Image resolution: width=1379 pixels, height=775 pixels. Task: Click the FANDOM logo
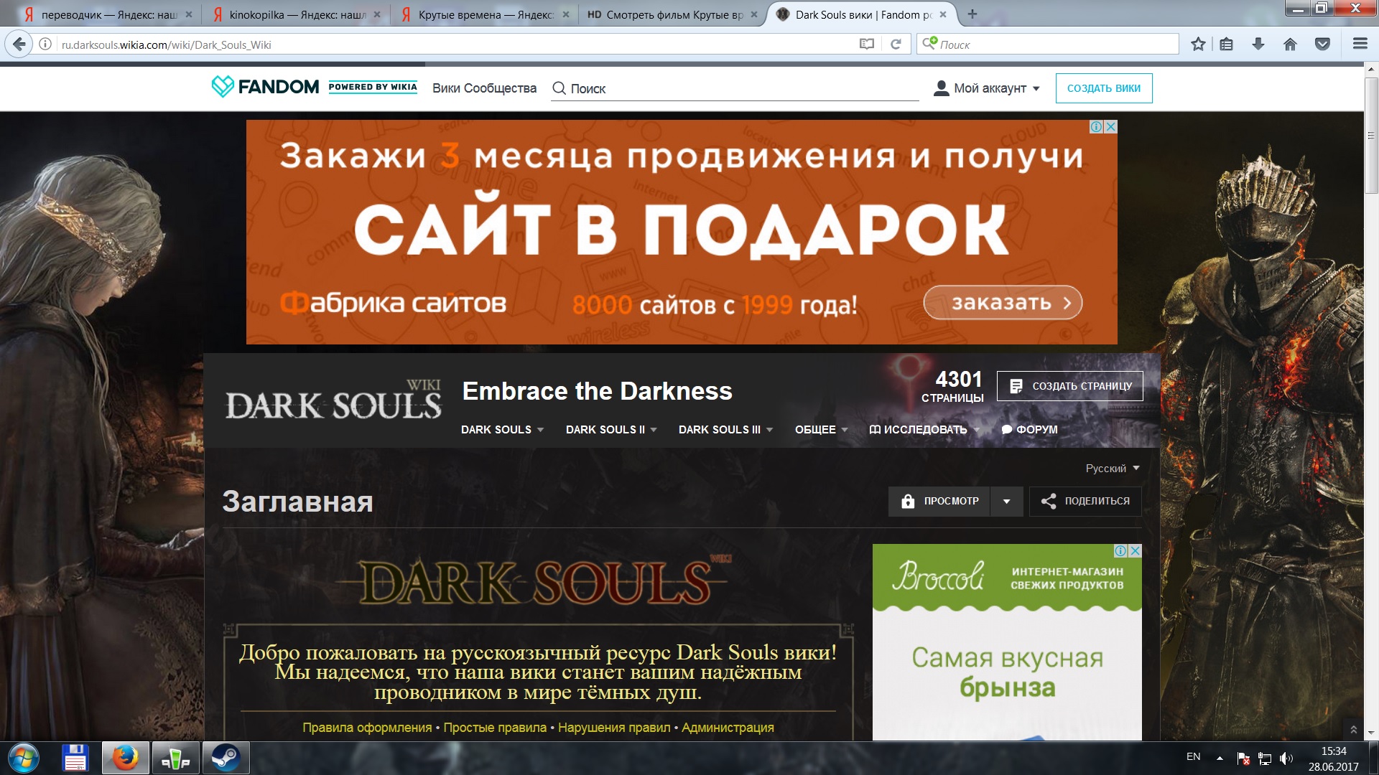pos(265,87)
